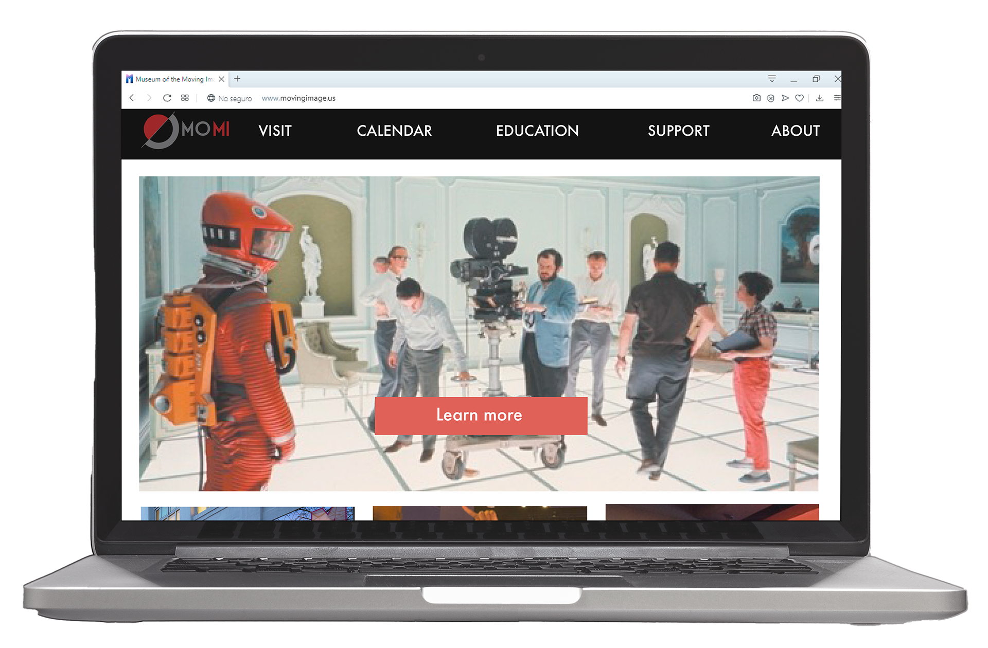
Task: Click the No seguro security label
Action: (235, 98)
